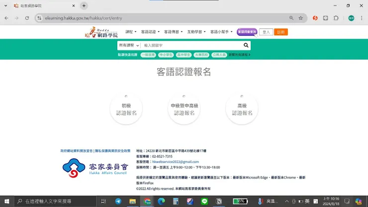Select the 中小學生 quick filter tag
This screenshot has height=207, width=368.
(166, 55)
